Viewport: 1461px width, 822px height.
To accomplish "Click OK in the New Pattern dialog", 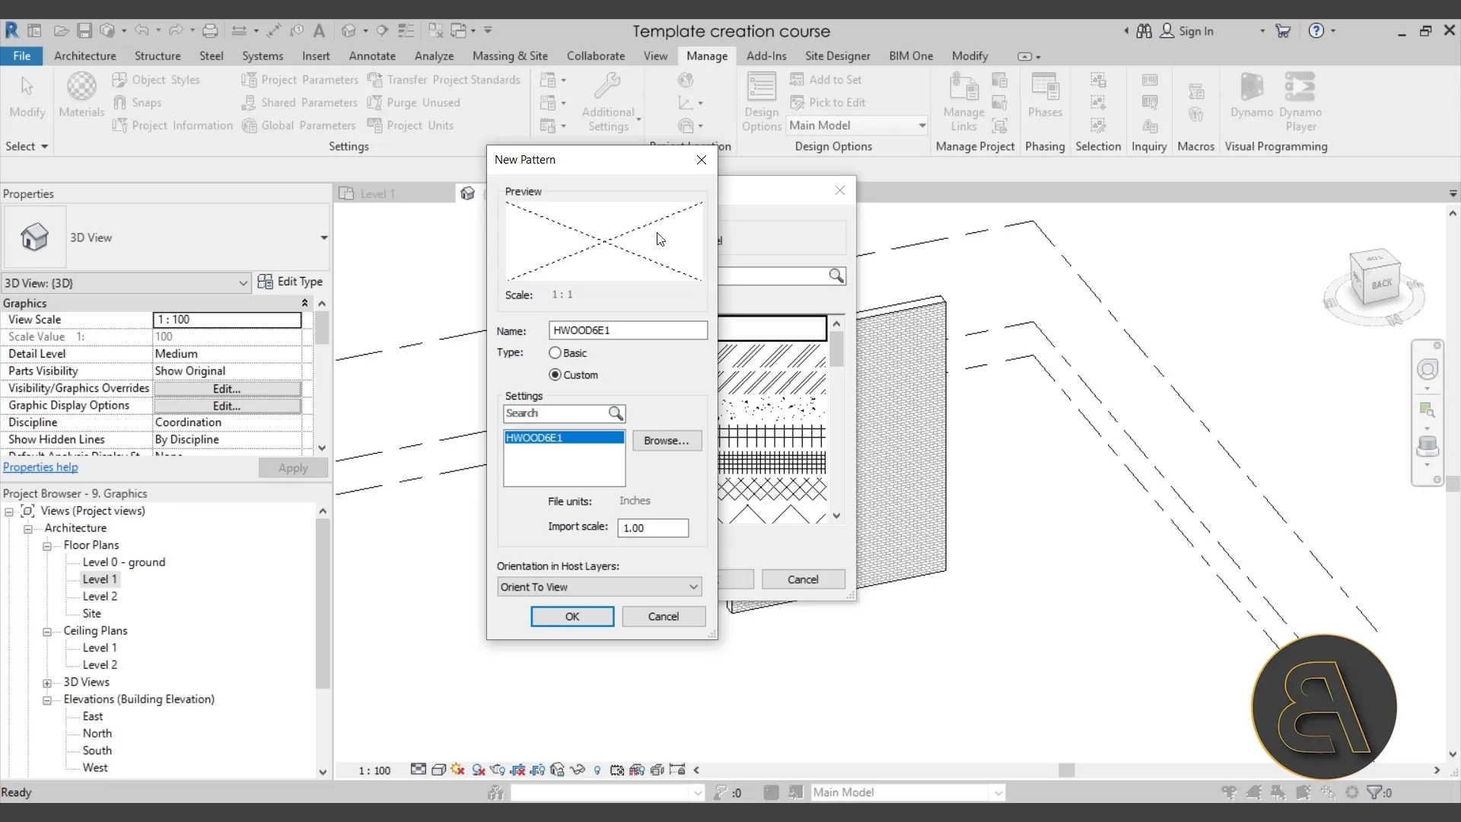I will coord(572,616).
